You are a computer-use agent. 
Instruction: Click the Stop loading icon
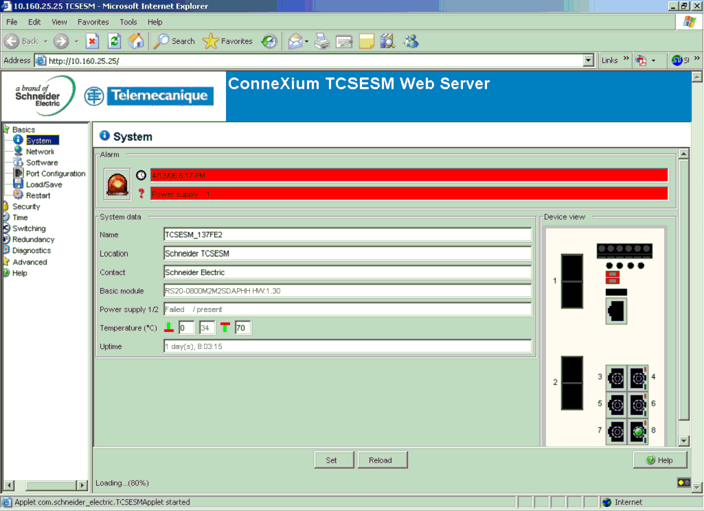(92, 41)
